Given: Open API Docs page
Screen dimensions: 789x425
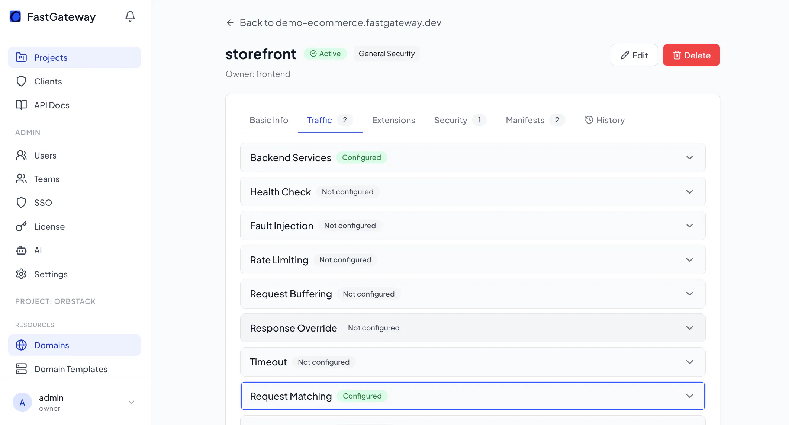Looking at the screenshot, I should [74, 105].
